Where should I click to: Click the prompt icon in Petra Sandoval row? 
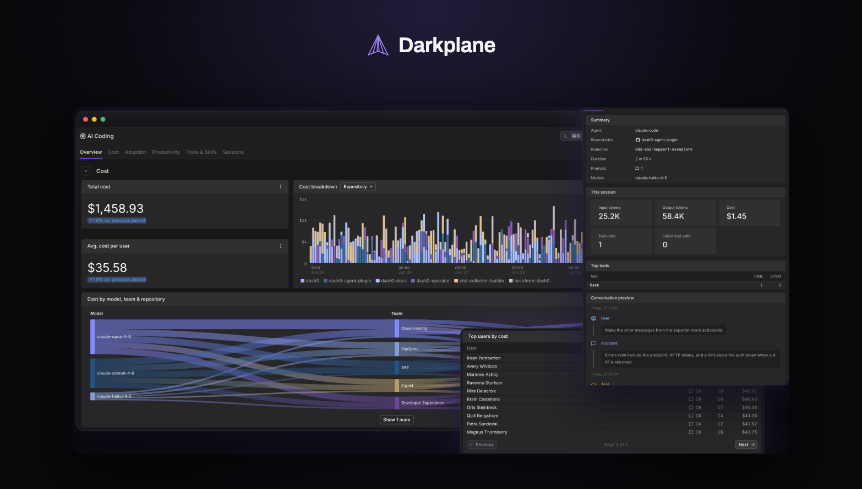(691, 424)
